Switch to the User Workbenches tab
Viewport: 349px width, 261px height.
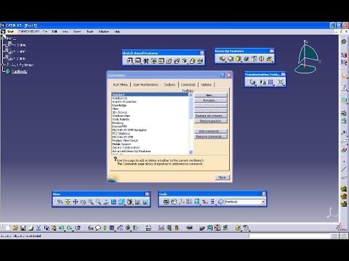145,85
